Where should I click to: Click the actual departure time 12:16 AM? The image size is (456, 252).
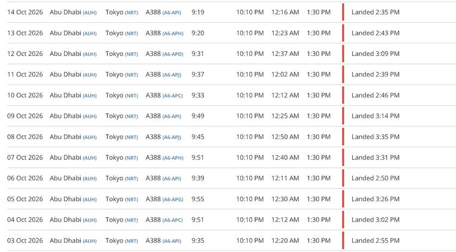(x=285, y=12)
